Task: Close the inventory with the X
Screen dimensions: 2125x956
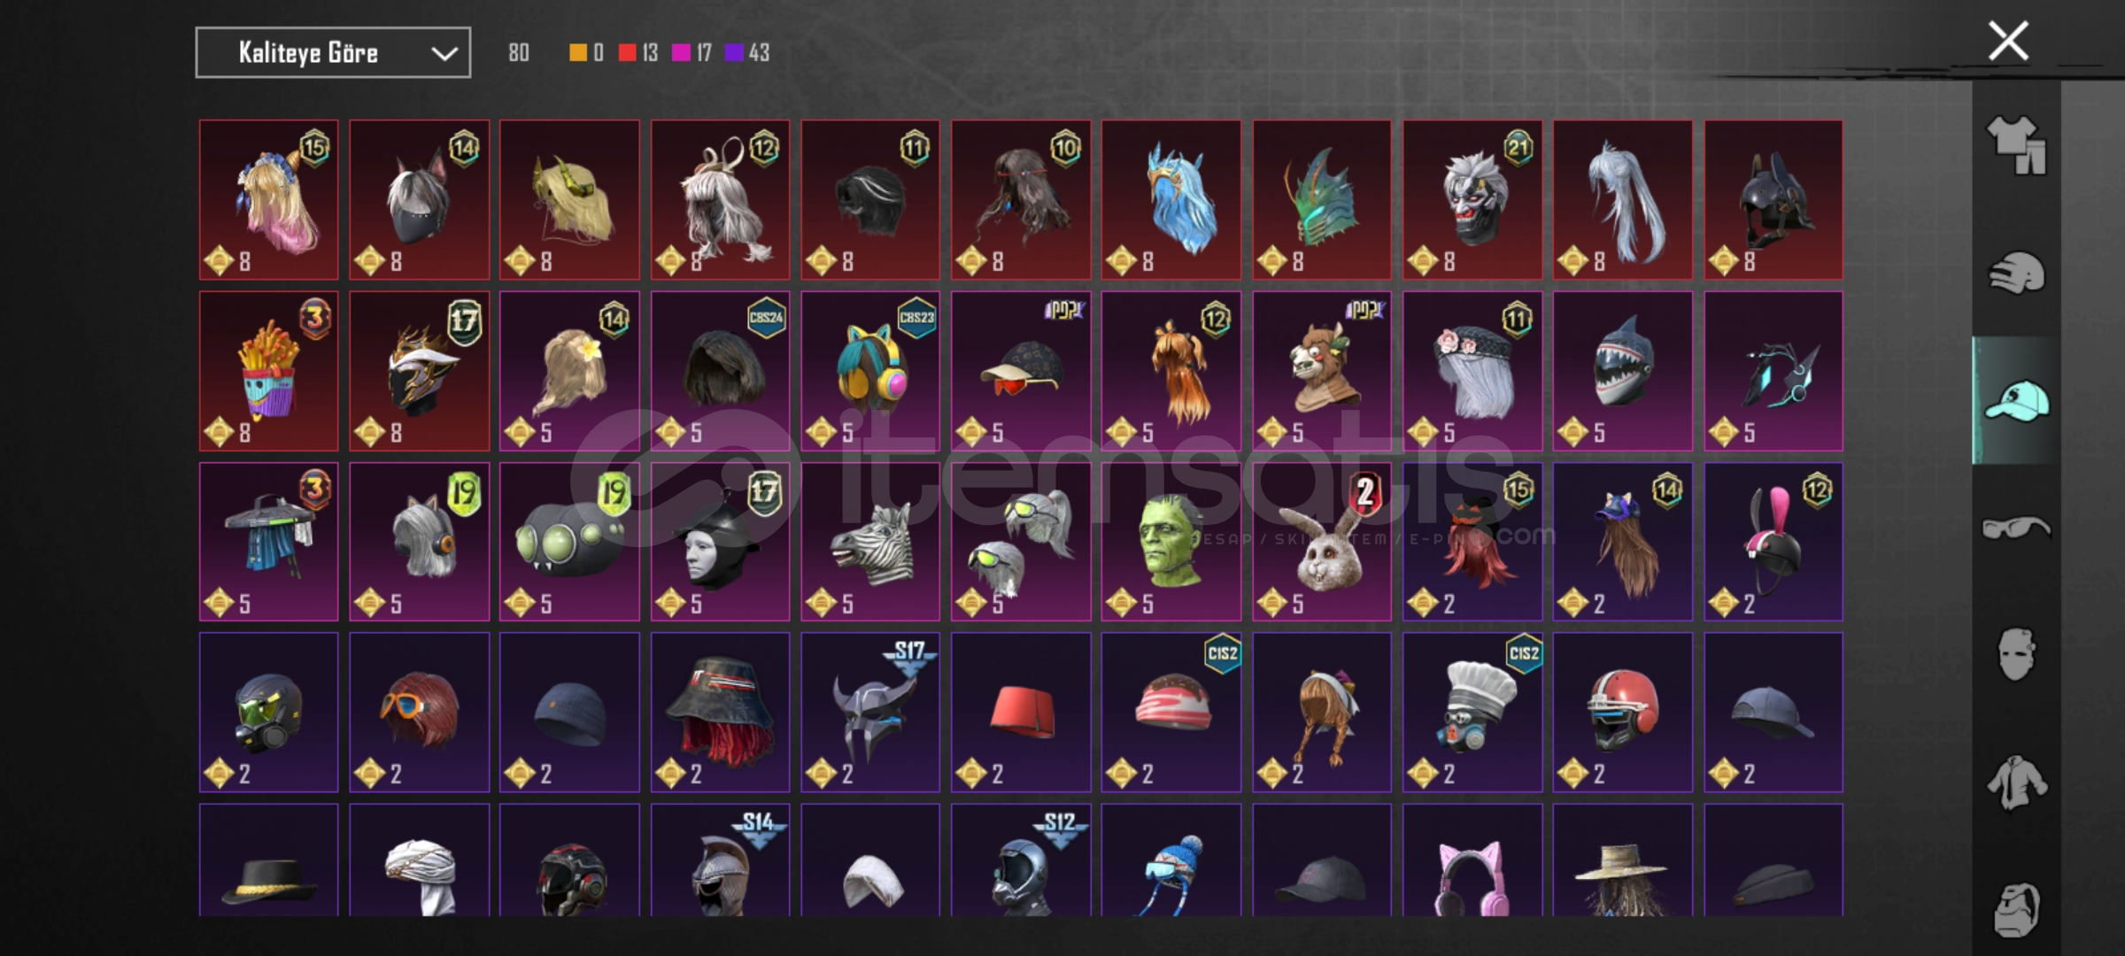Action: click(2008, 41)
